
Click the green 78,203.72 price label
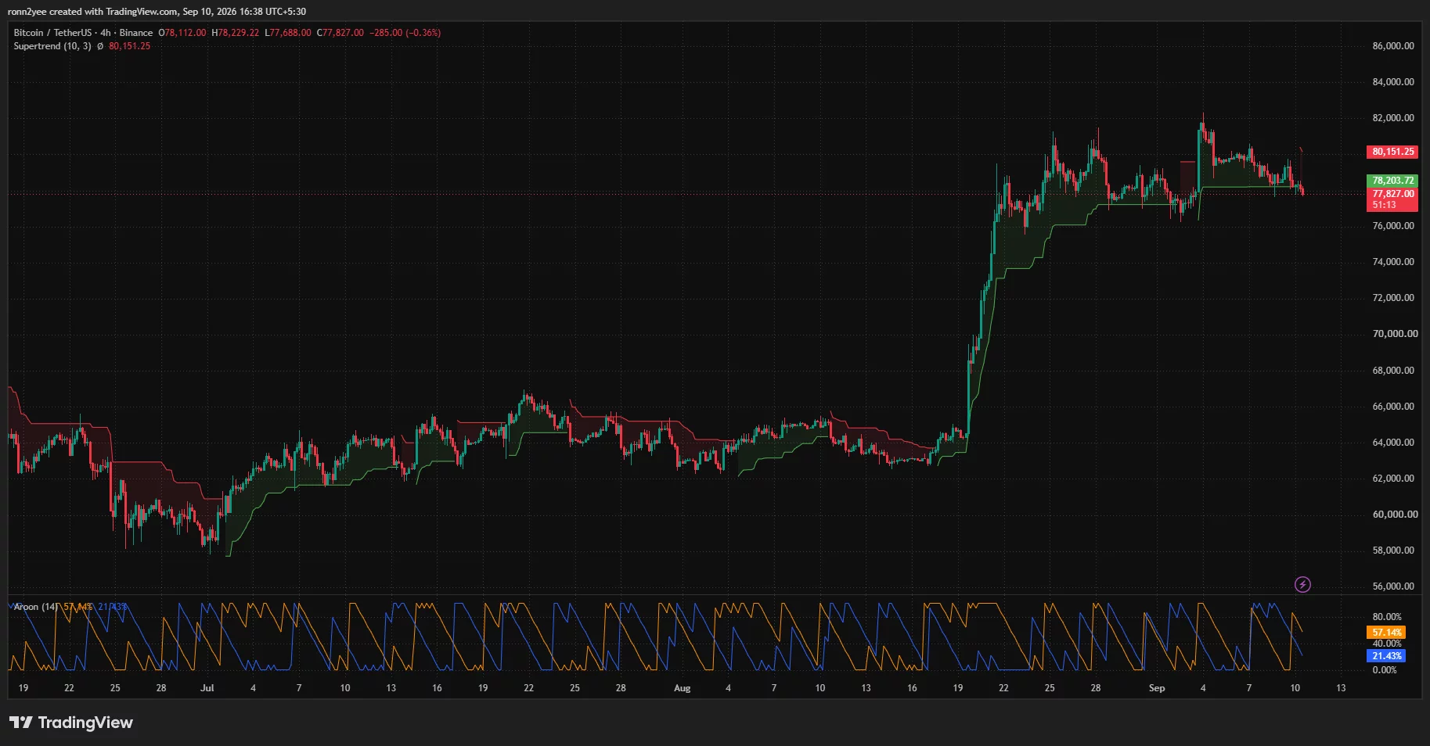[x=1393, y=181]
